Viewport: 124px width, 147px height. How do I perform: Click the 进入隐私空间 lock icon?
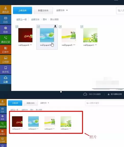(x=109, y=94)
